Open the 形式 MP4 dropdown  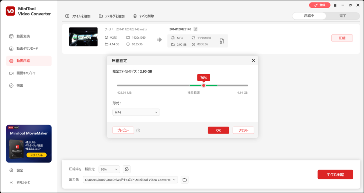[x=136, y=112]
